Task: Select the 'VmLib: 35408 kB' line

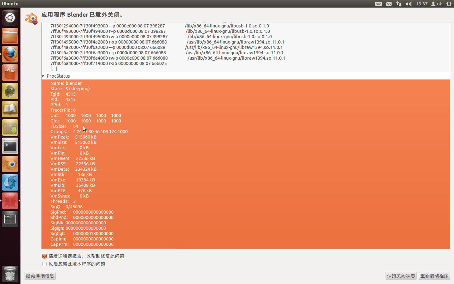Action: coord(73,185)
